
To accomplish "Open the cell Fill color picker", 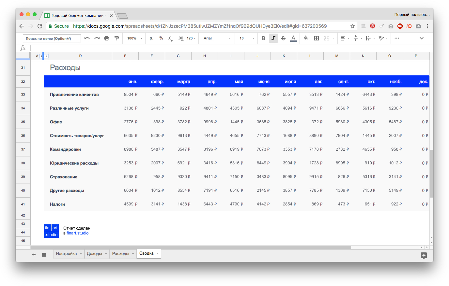I will point(306,38).
